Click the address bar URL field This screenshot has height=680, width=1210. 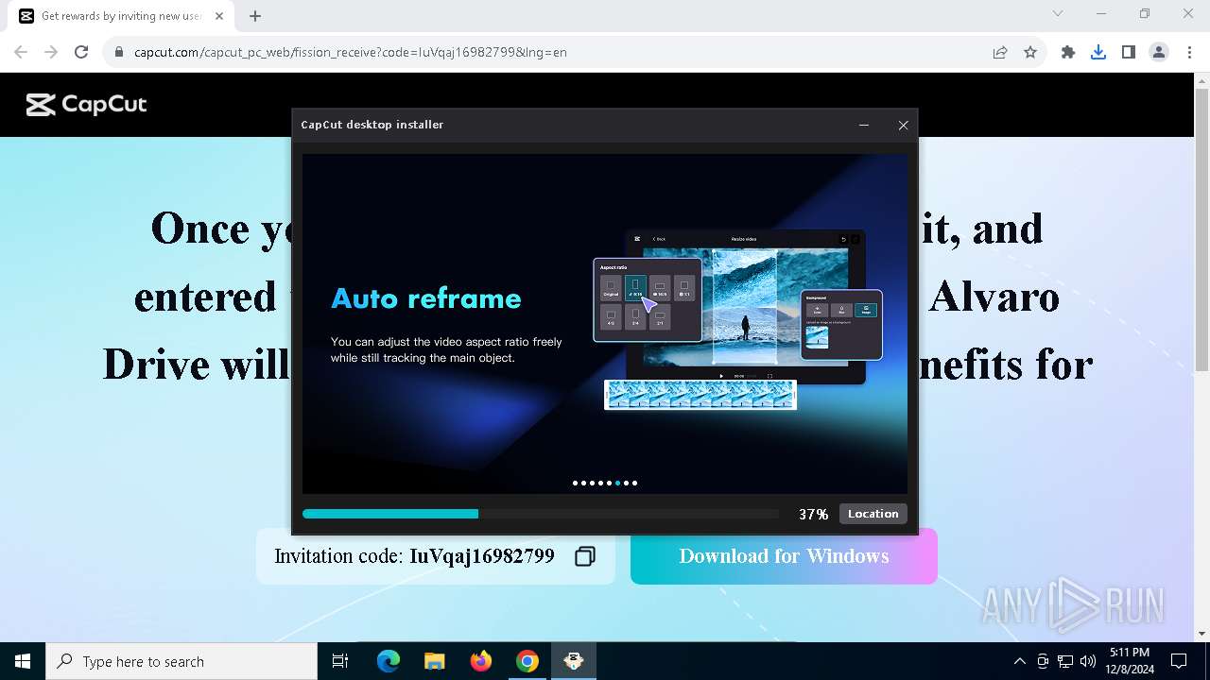tap(558, 52)
